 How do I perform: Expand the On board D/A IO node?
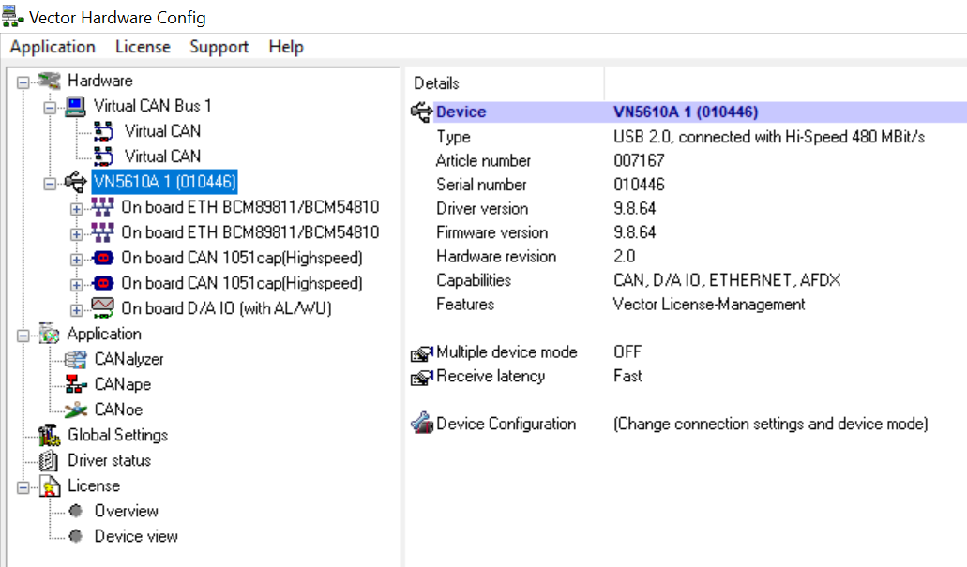[x=77, y=310]
